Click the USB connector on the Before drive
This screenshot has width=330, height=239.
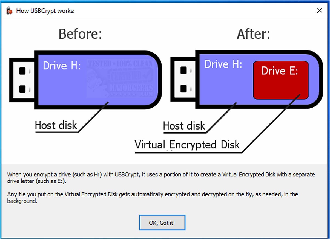click(x=22, y=80)
